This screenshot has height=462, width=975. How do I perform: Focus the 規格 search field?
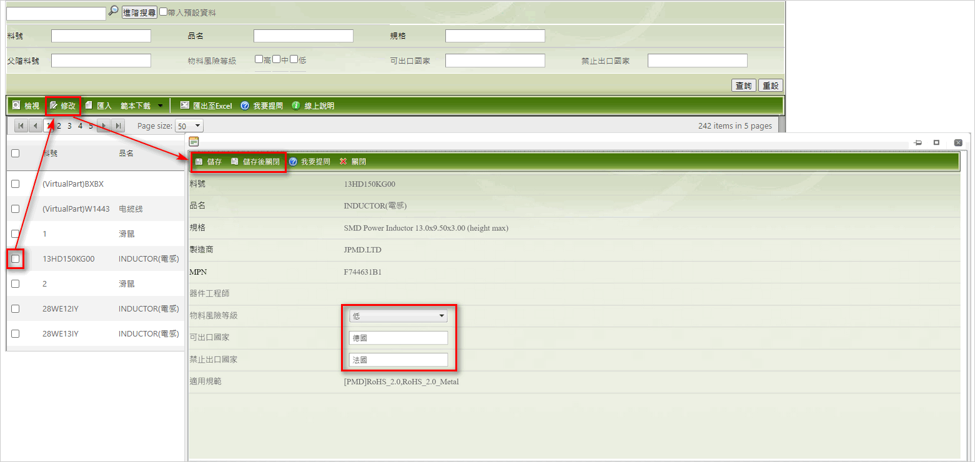(x=495, y=36)
